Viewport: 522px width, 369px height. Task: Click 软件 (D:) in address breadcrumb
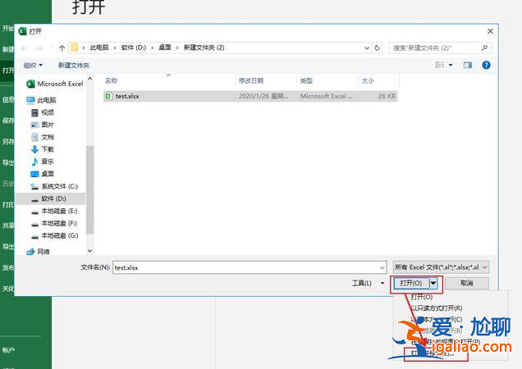pos(134,48)
